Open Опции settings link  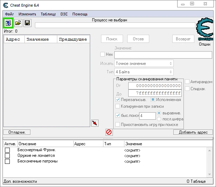click(204, 44)
